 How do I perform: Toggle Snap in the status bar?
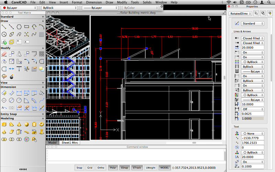click(x=79, y=168)
